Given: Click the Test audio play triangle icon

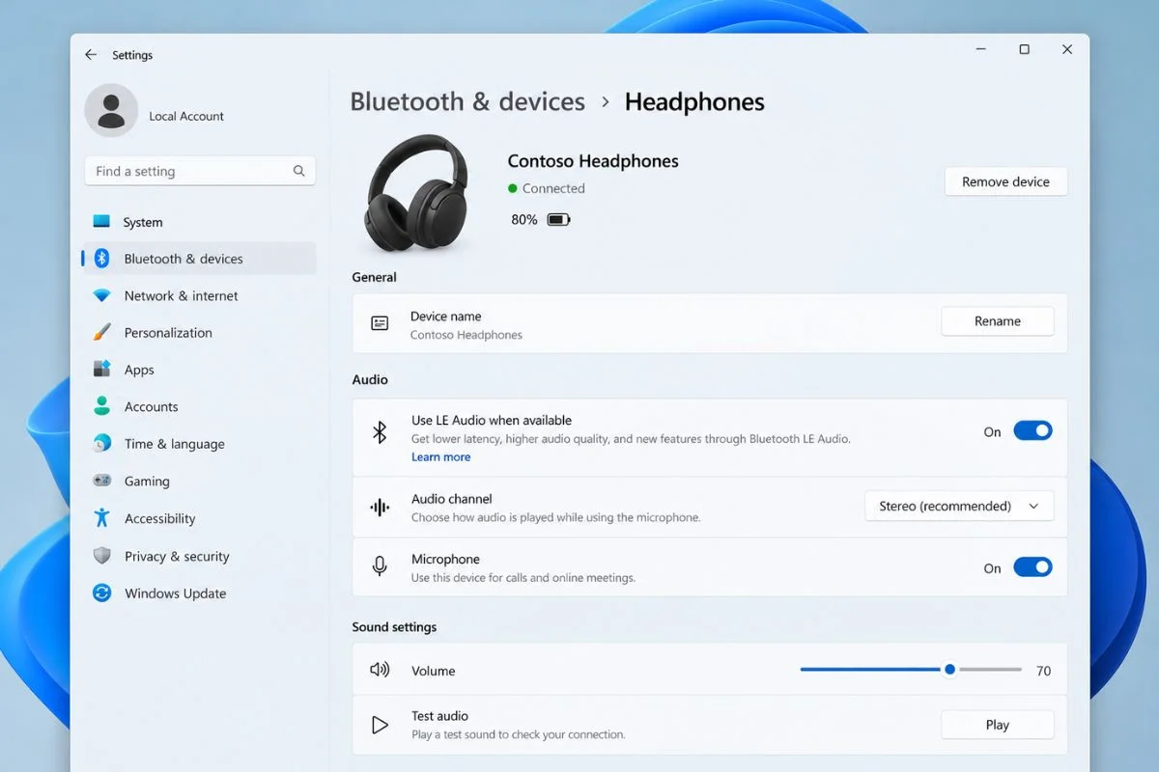Looking at the screenshot, I should (x=380, y=725).
